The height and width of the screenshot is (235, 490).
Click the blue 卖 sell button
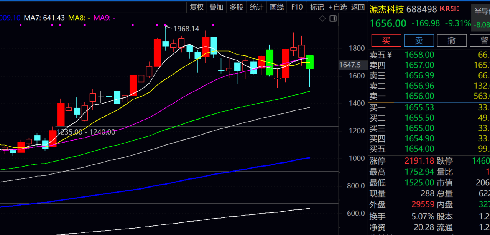[x=419, y=41]
